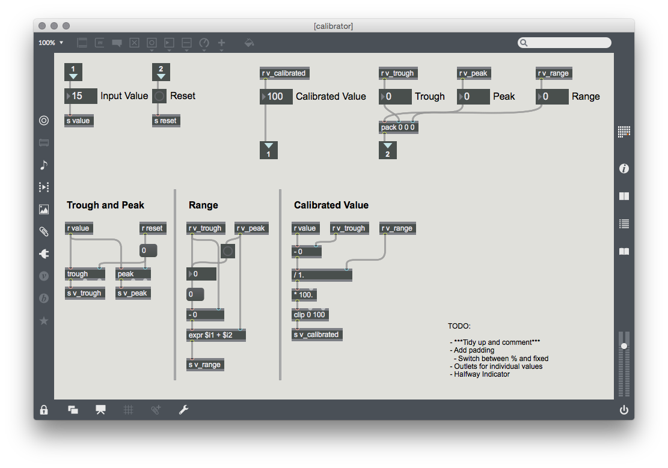Screen dimensions: 668x468
Task: Open the BEAP modules icon in sidebar
Action: [44, 298]
